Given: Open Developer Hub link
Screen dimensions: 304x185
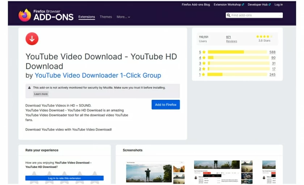Looking at the screenshot, I should [x=259, y=4].
